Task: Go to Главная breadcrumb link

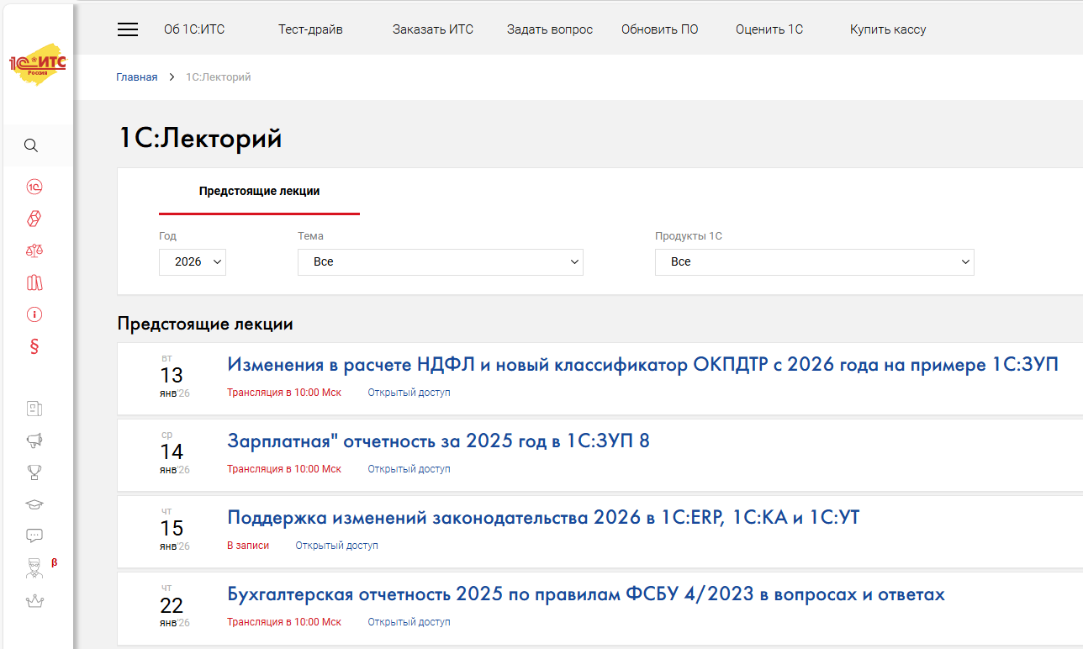Action: coord(136,77)
